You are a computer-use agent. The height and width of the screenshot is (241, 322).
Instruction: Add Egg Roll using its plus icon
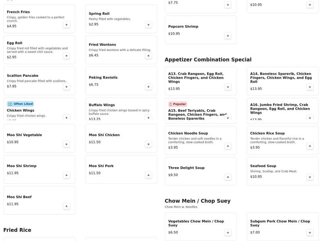tap(66, 56)
